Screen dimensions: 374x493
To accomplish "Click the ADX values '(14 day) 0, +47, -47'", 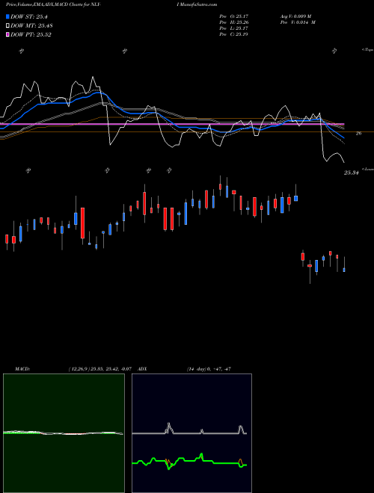I will [209, 369].
